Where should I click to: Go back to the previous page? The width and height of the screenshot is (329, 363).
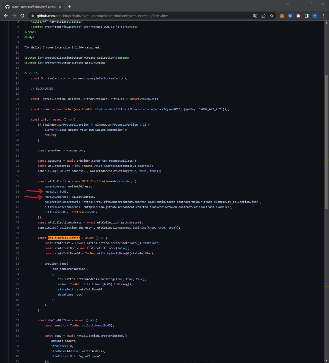pos(6,16)
